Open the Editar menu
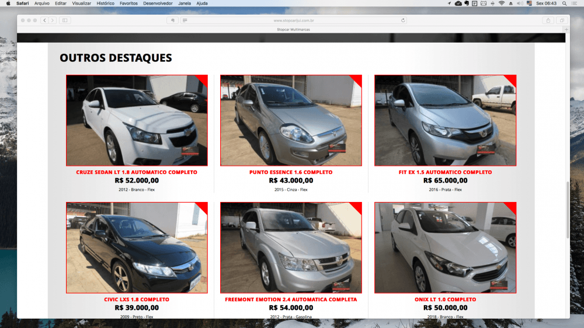Screen dimensions: 584x328 tap(60, 4)
